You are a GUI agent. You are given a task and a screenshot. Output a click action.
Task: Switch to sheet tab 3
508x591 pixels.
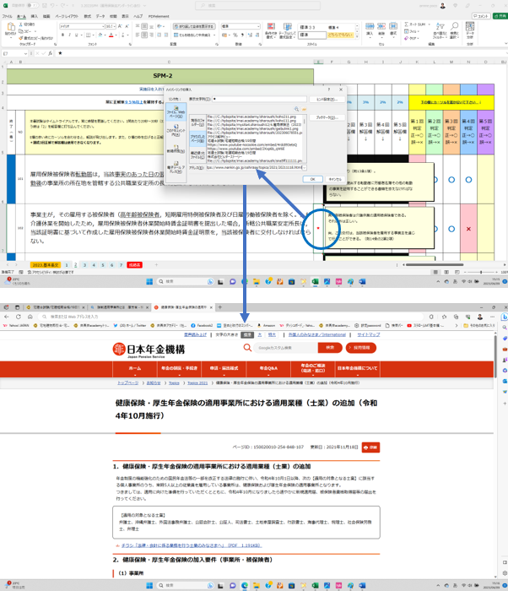pos(84,265)
